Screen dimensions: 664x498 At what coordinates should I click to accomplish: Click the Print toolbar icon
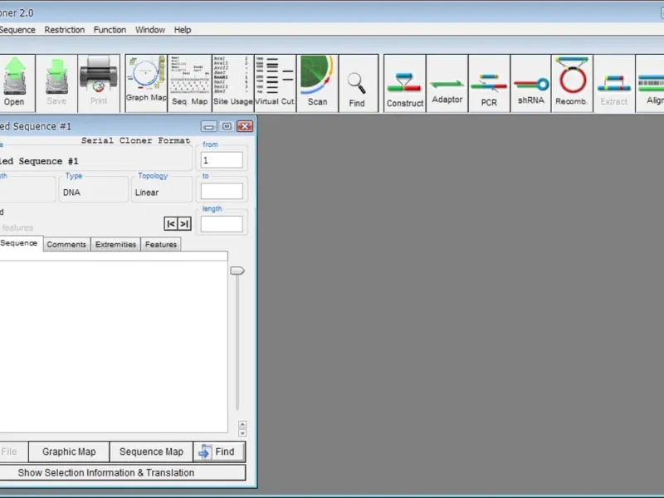(99, 82)
